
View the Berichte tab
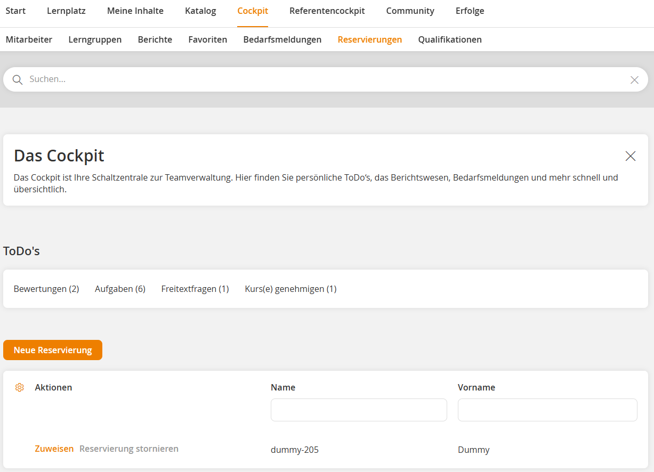point(155,39)
